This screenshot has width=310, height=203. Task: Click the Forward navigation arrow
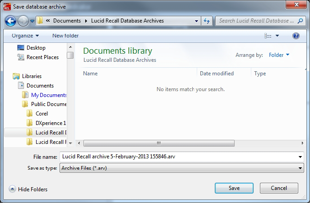23,21
